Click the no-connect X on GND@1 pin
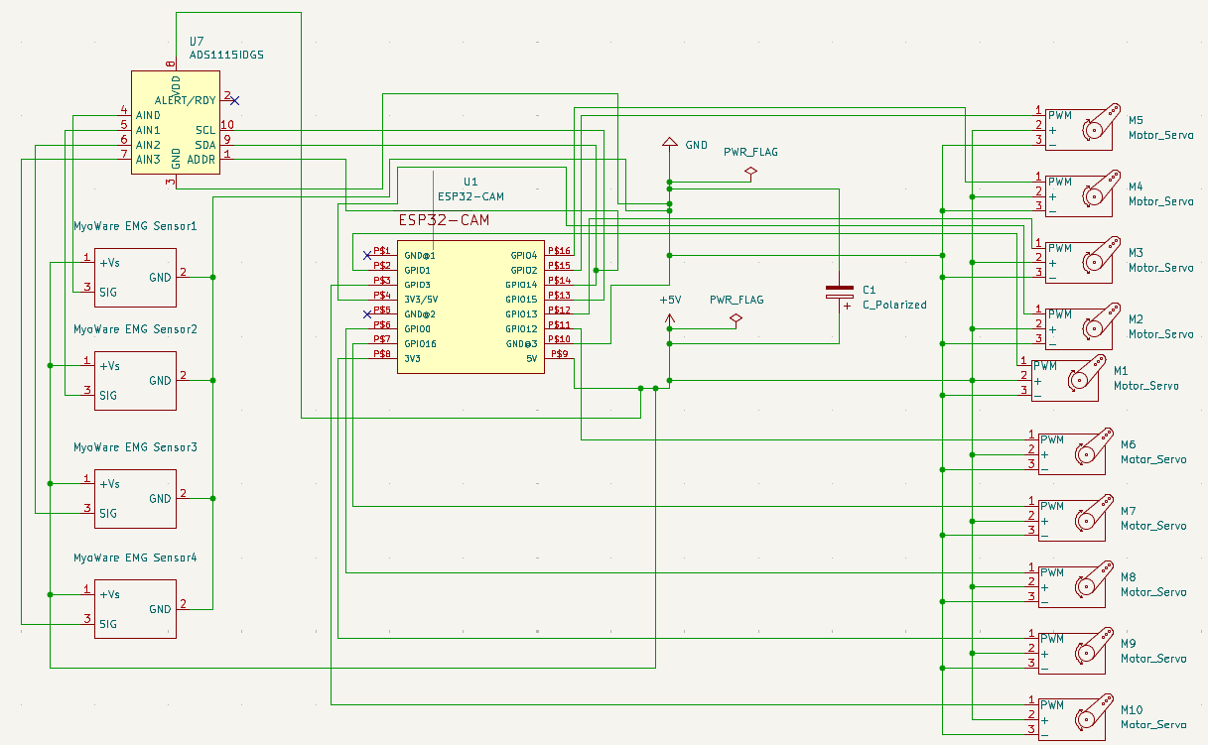 (x=367, y=255)
